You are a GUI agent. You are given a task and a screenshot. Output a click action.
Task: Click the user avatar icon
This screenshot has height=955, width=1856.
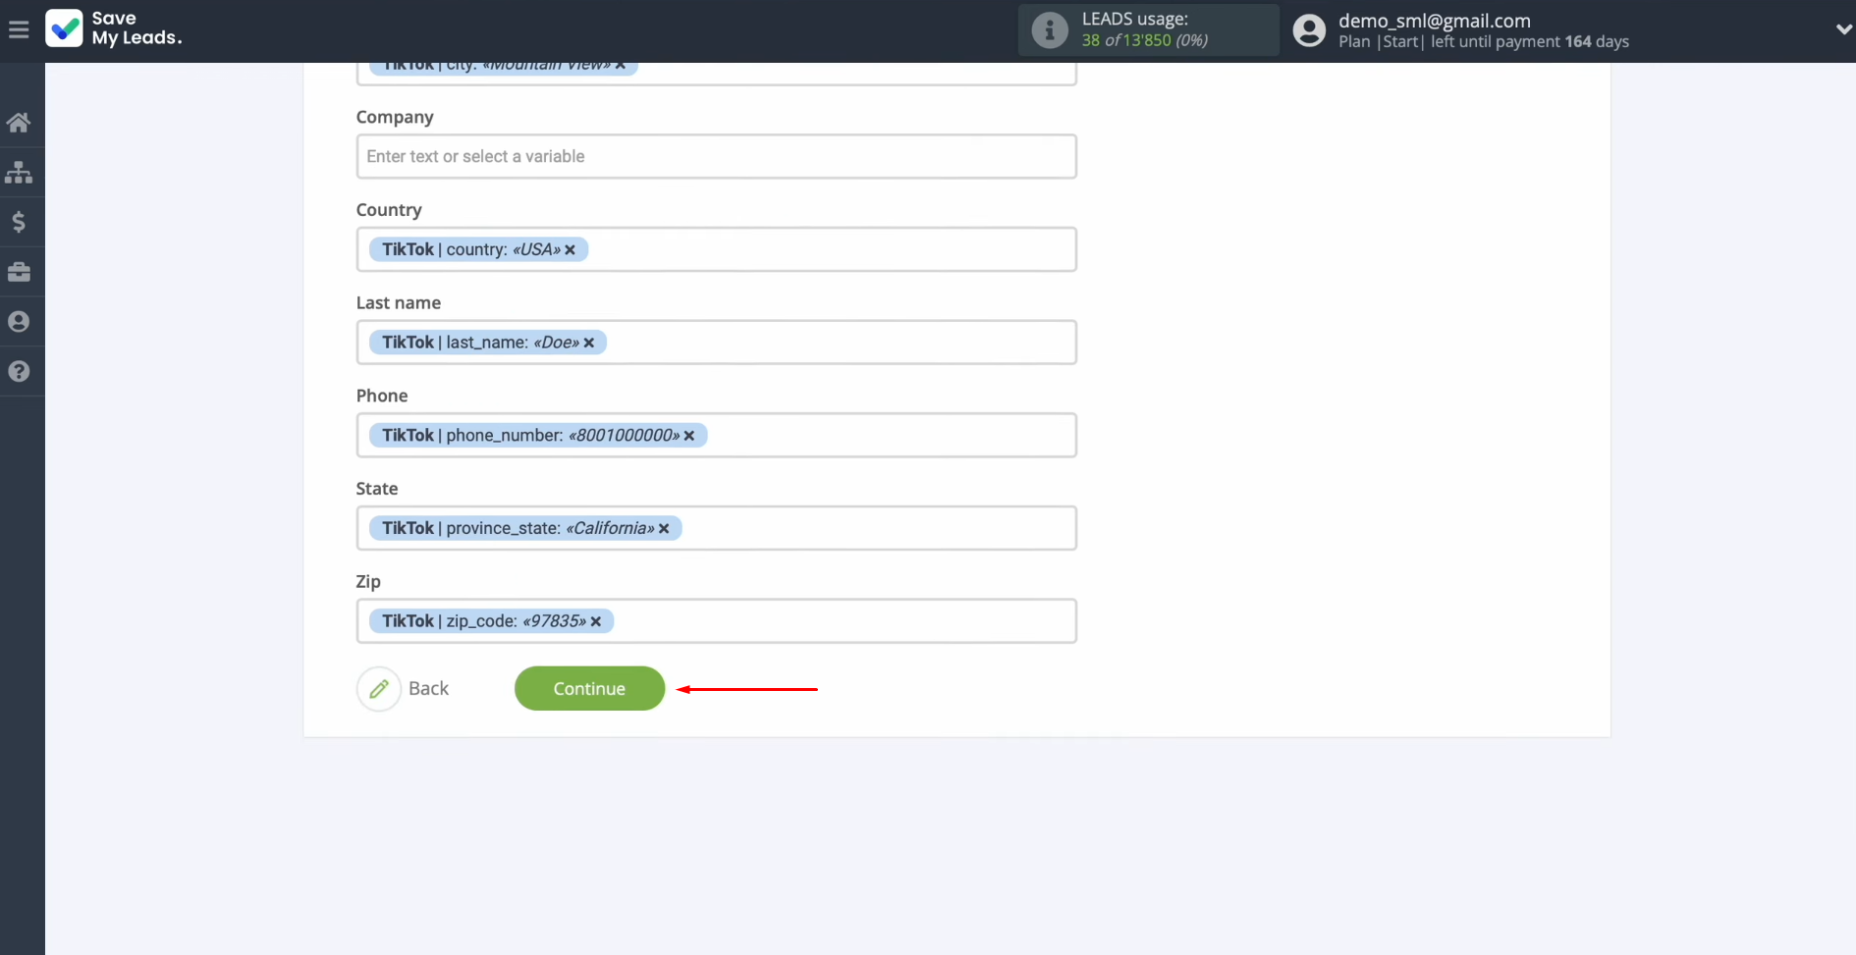pyautogui.click(x=1309, y=30)
